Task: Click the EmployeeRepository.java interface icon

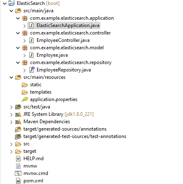Action: click(32, 70)
